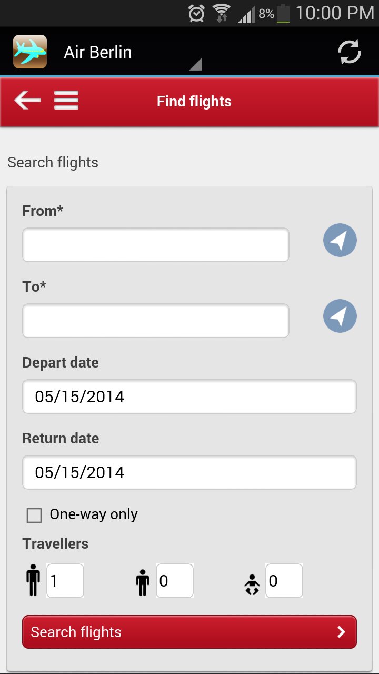Use current location for the From field
This screenshot has height=674, width=379.
[x=340, y=241]
